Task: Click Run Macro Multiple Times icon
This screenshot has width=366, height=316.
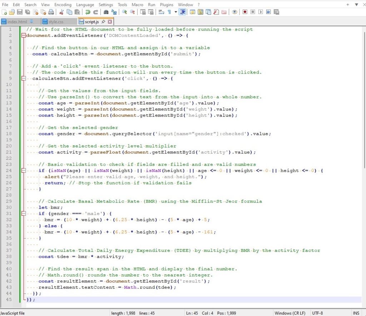Action: 268,12
